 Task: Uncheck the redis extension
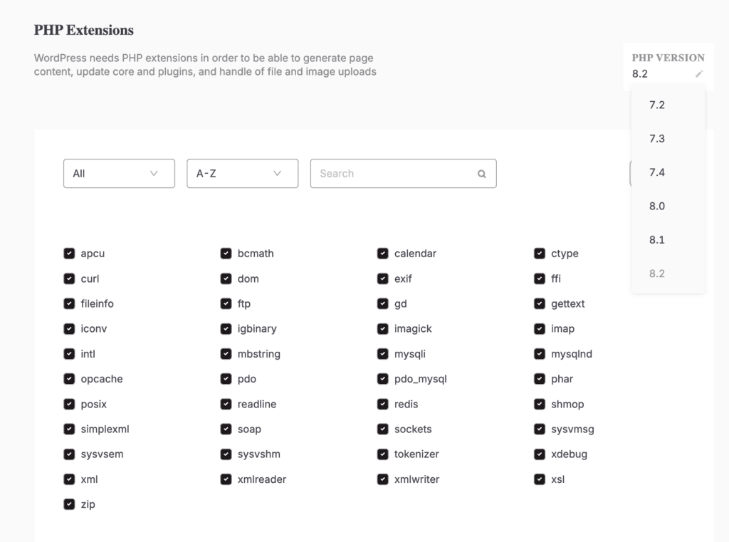click(382, 404)
